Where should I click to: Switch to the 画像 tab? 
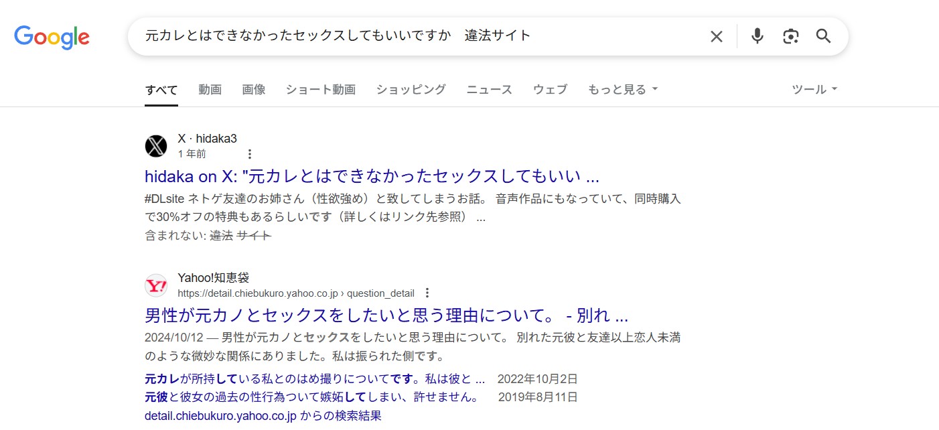(x=253, y=88)
